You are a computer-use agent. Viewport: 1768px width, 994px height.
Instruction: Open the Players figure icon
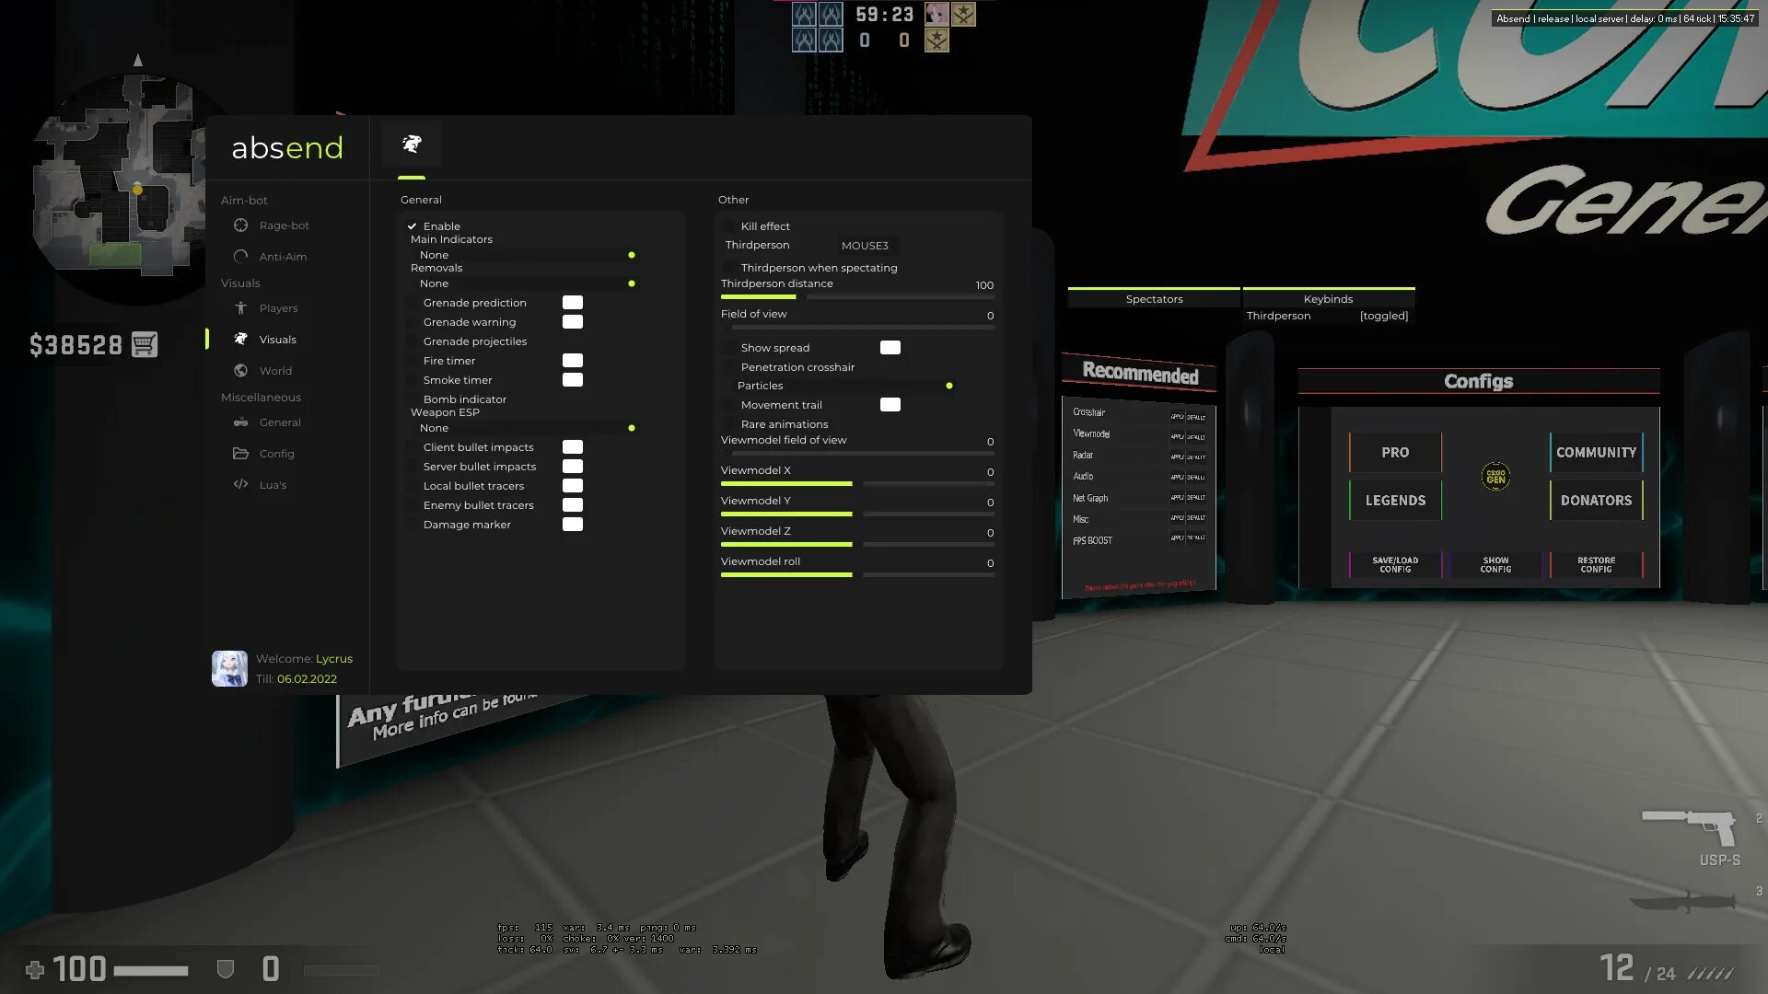pyautogui.click(x=240, y=308)
